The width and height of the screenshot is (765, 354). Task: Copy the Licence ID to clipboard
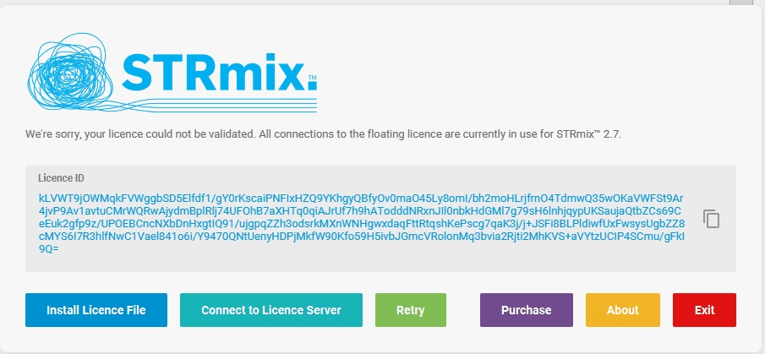712,219
